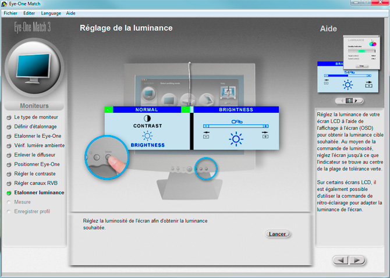Screen dimensions: 390x278
Task: Select 'Vérif. lumière ambiente' step
Action: [x=40, y=145]
